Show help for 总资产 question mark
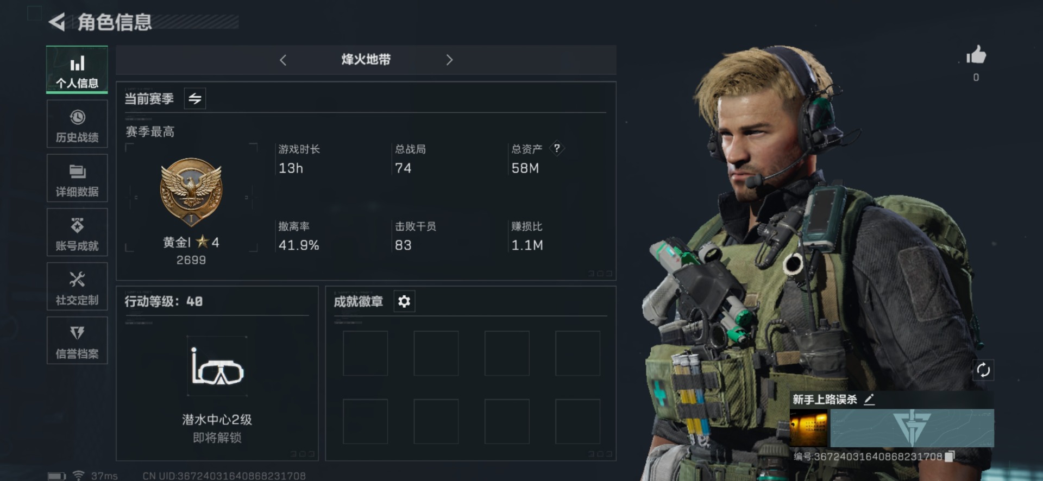 tap(557, 148)
